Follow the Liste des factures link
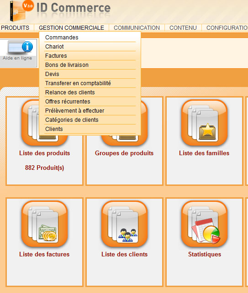 point(44,255)
